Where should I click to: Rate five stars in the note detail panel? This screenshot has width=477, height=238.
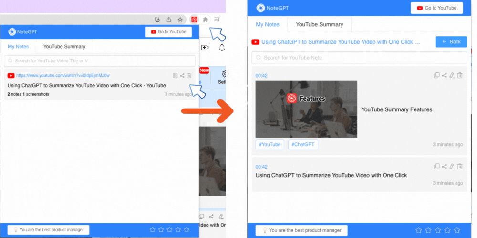(457, 230)
